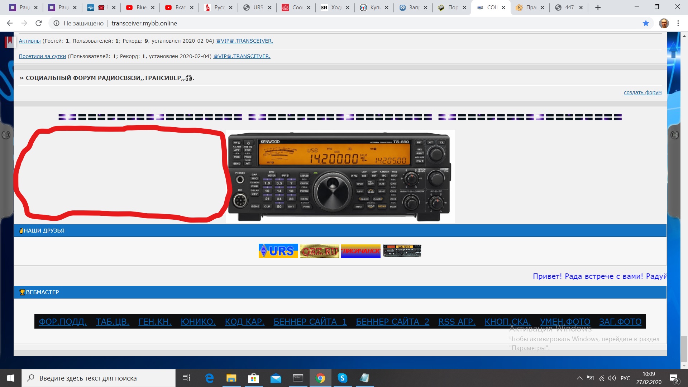Open the Активны link
The width and height of the screenshot is (688, 387).
[x=30, y=41]
